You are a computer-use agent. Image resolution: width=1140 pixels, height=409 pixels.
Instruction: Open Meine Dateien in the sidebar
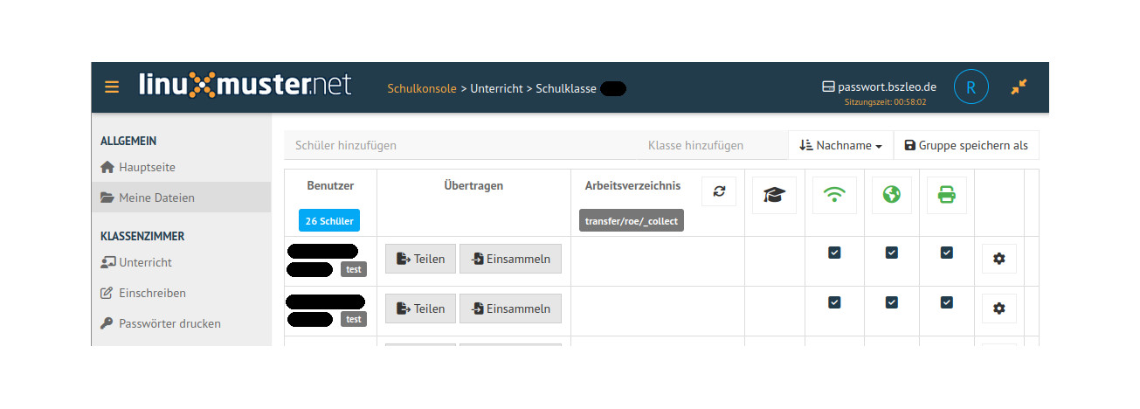pyautogui.click(x=156, y=198)
